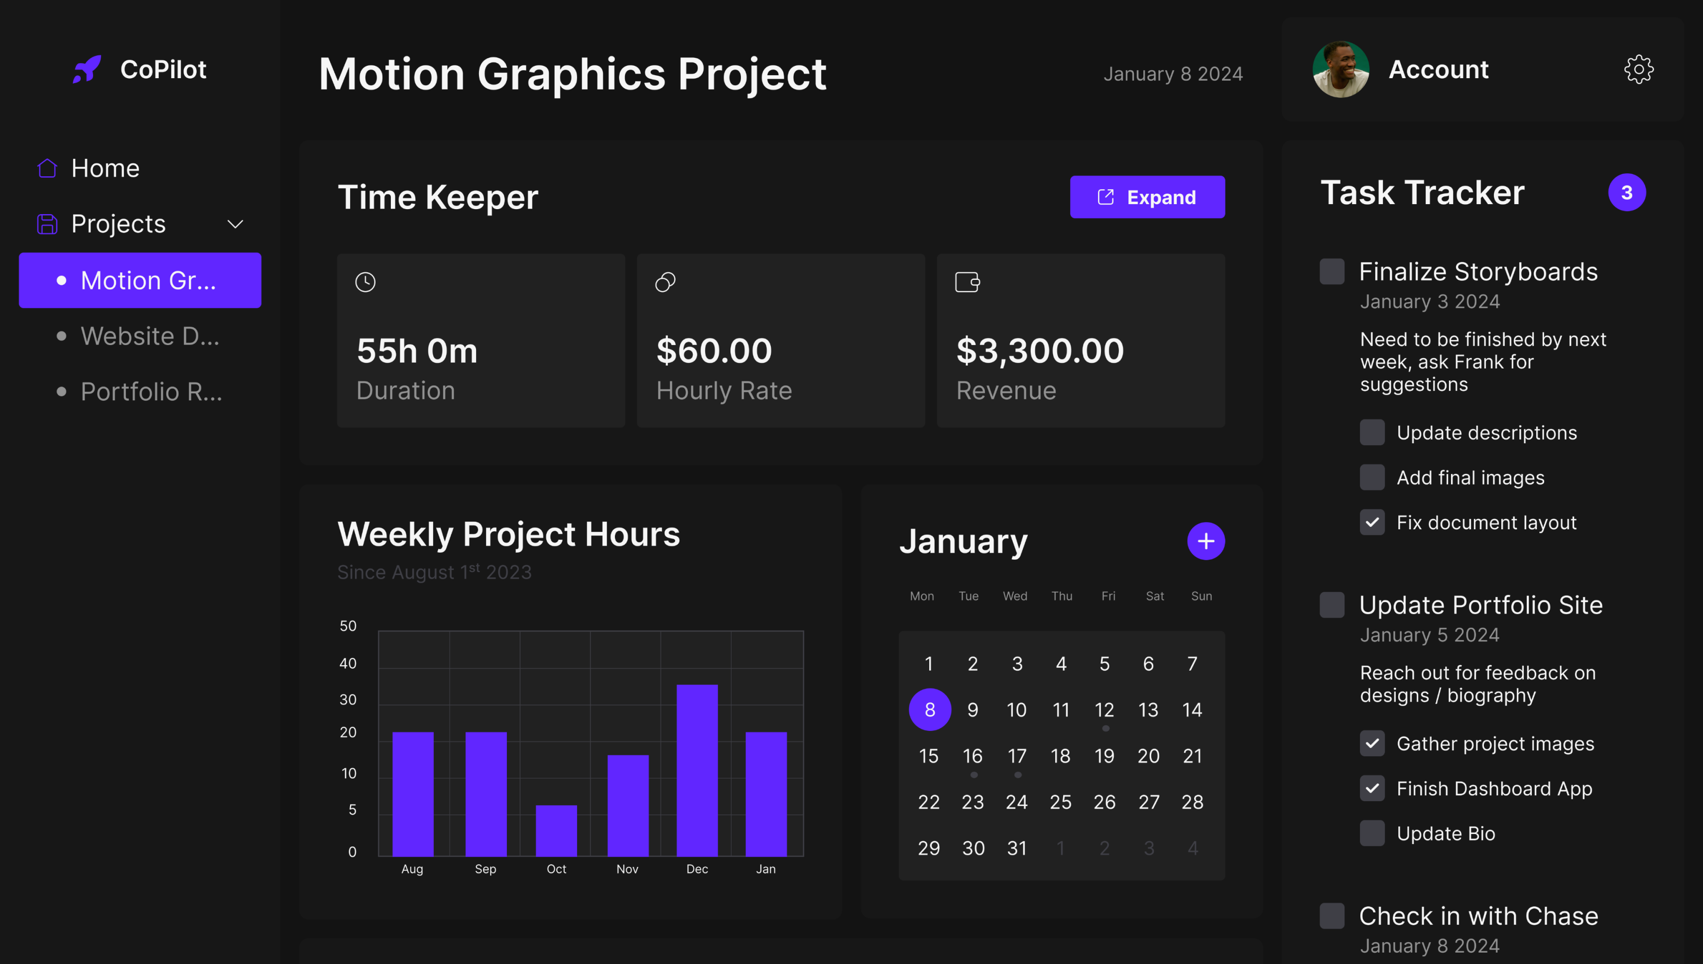Check the Update descriptions subtask
The width and height of the screenshot is (1703, 964).
[1372, 432]
